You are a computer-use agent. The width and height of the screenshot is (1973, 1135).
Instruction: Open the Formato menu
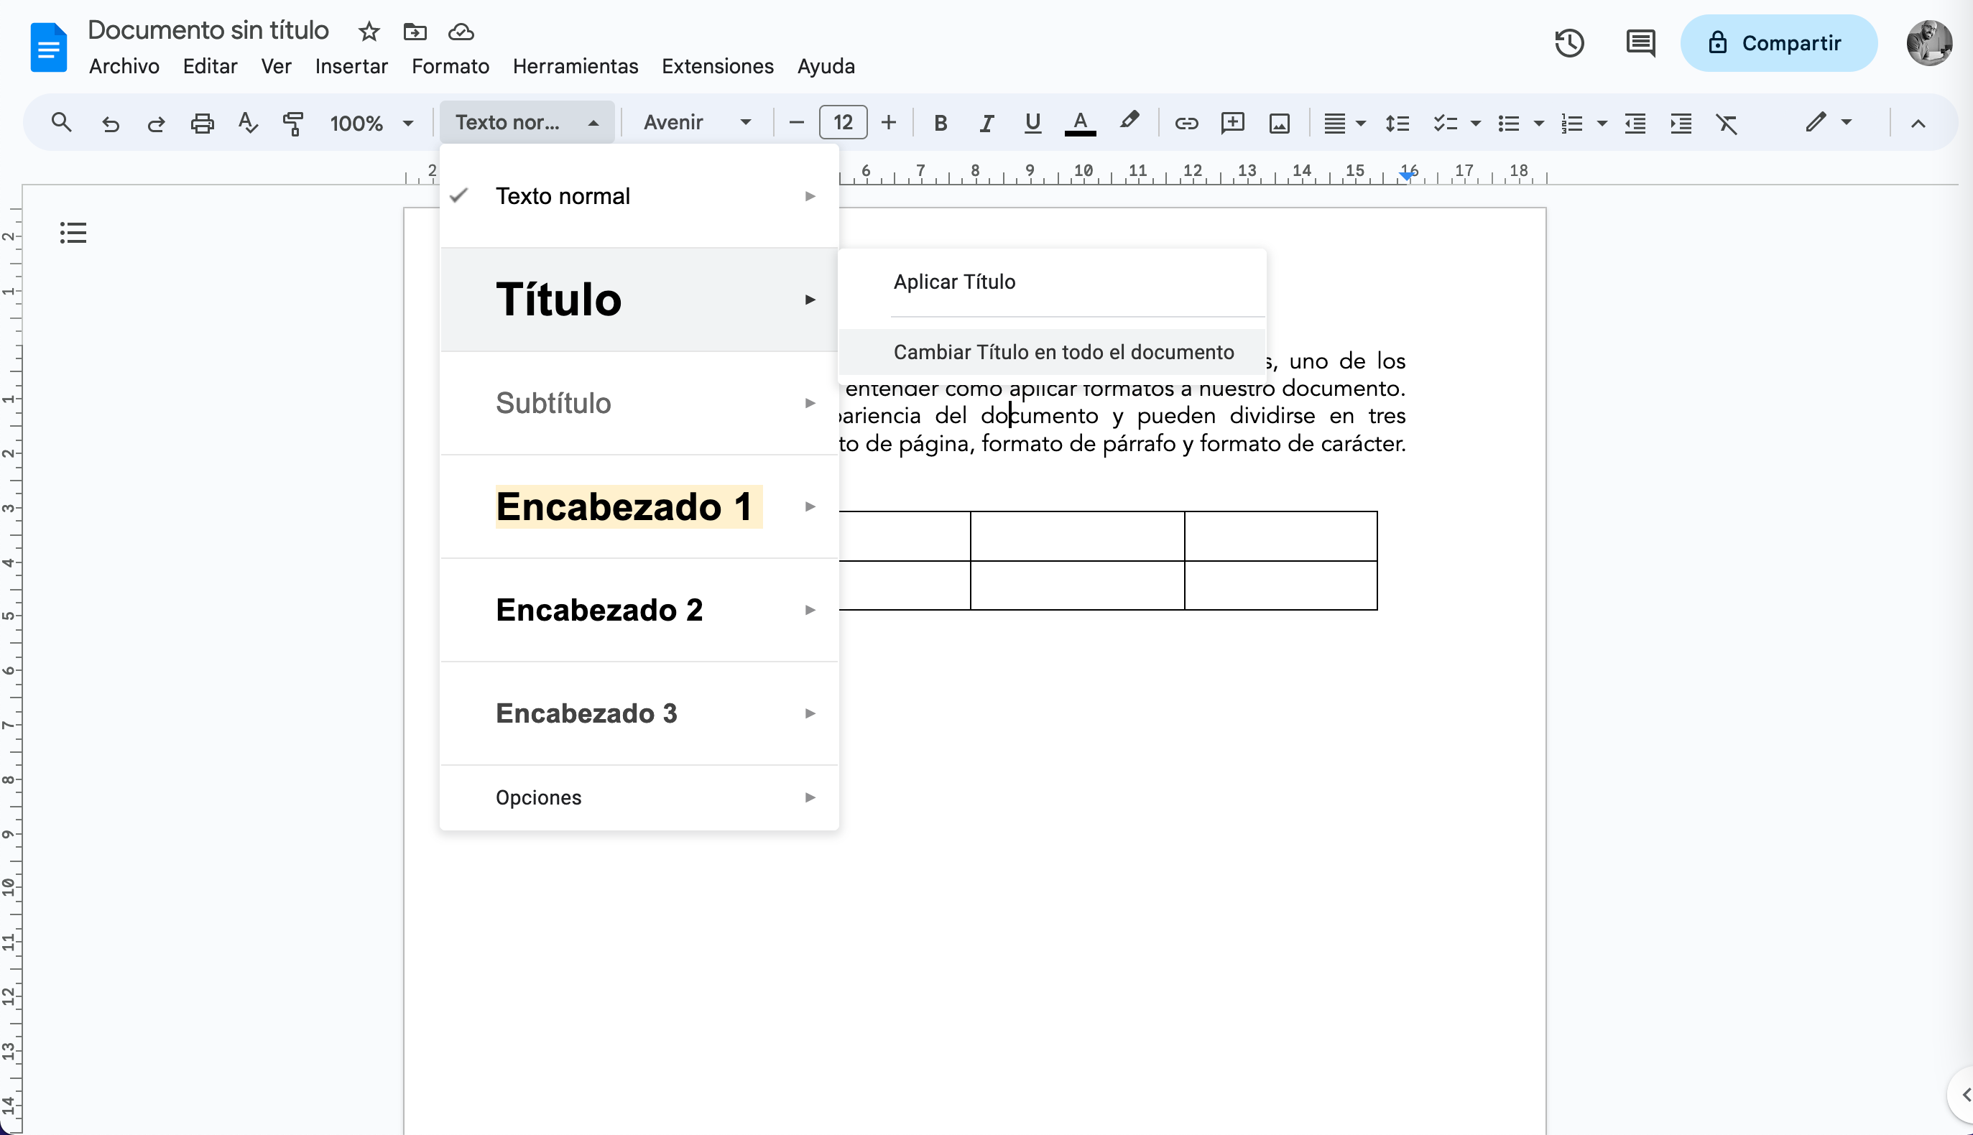click(x=450, y=66)
